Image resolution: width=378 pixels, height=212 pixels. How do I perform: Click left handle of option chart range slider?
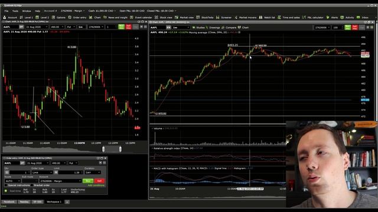point(103,149)
